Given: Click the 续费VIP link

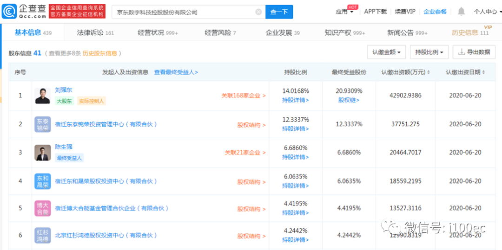Looking at the screenshot, I should click(x=405, y=12).
